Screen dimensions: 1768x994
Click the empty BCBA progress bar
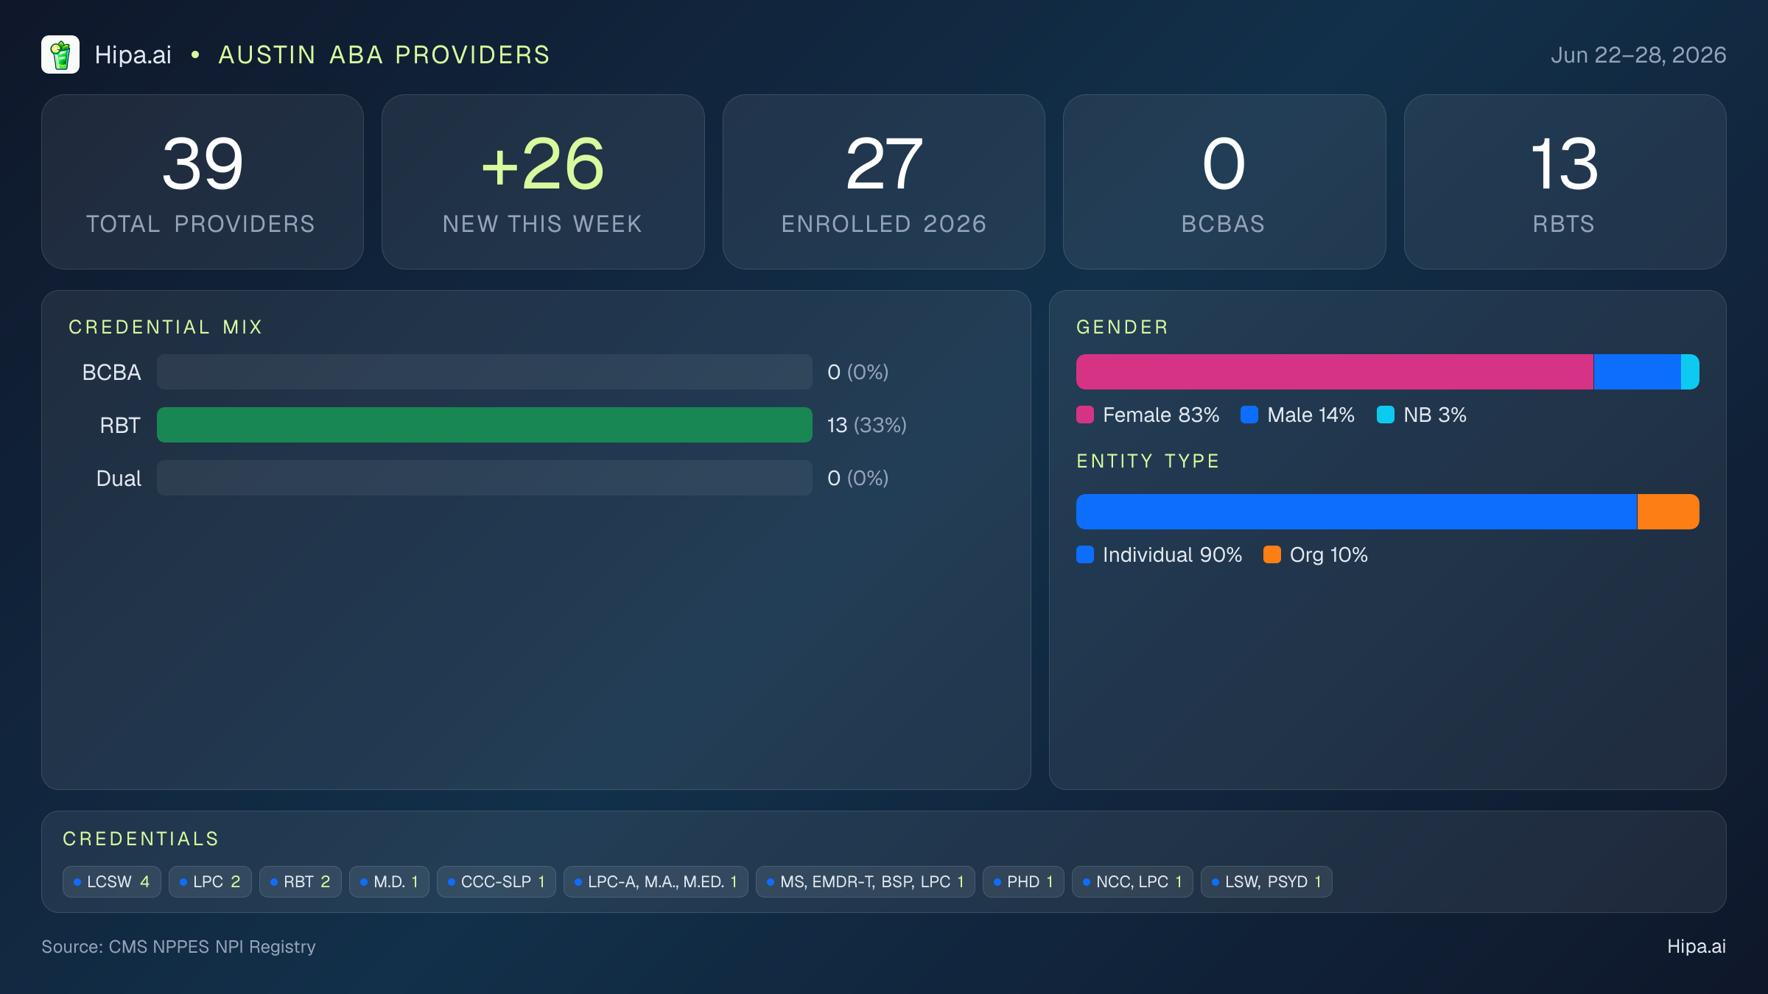(485, 372)
